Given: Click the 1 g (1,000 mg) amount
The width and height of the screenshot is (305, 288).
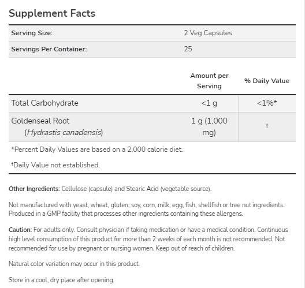Looking at the screenshot, I should click(x=209, y=127).
